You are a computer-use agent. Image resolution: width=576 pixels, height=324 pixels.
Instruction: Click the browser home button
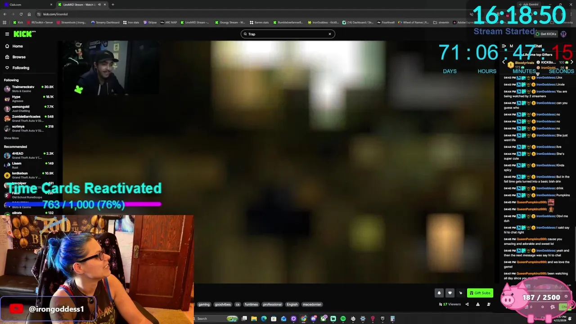tap(29, 14)
